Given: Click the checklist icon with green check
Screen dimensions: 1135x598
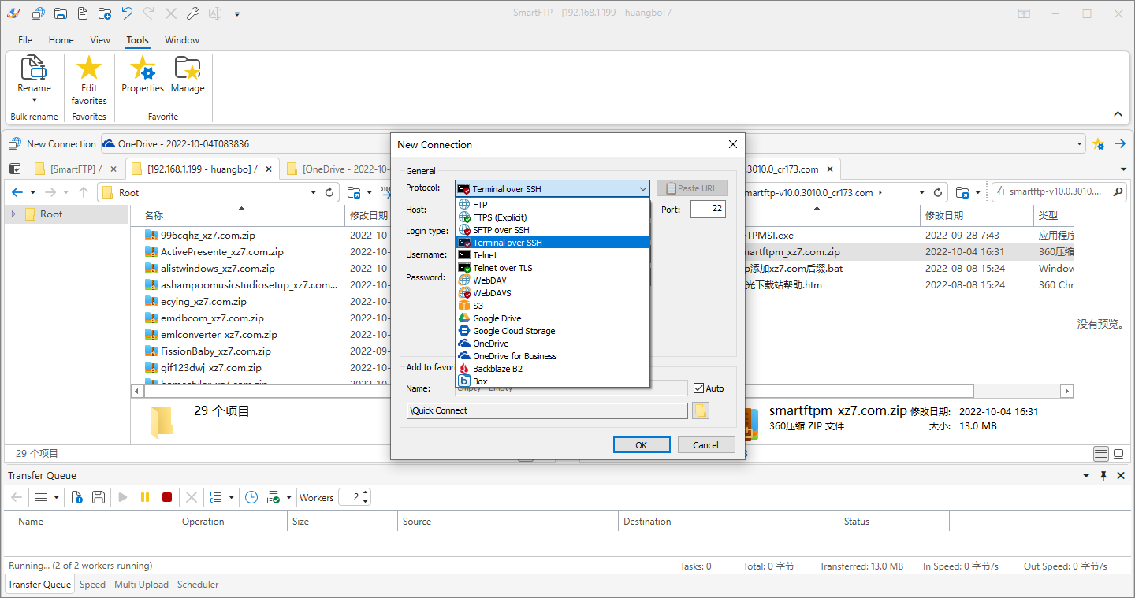Looking at the screenshot, I should pyautogui.click(x=274, y=497).
